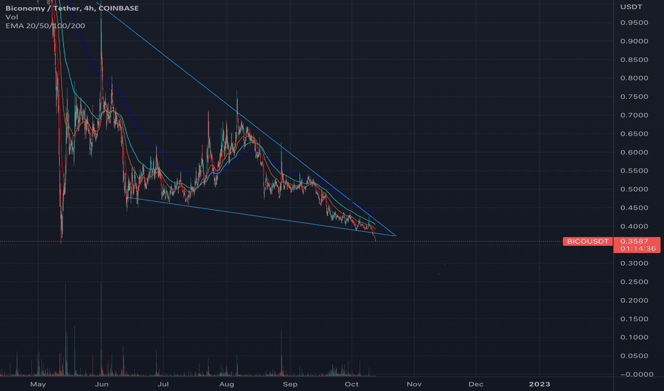
Task: Click the wedge apex point near late October
Action: (x=396, y=236)
